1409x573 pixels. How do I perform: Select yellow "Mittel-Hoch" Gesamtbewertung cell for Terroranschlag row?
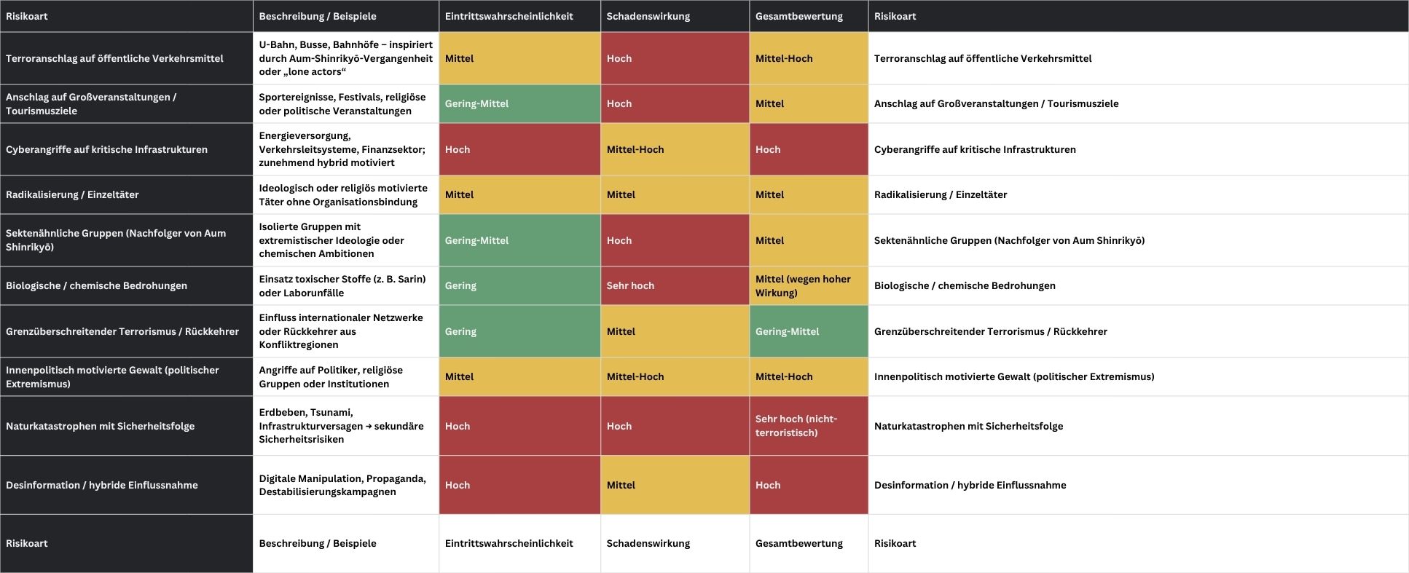point(808,58)
